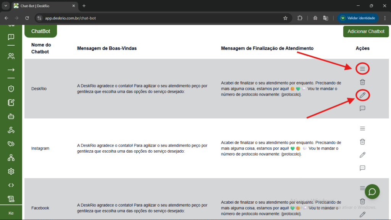Delete the Facebook chatbot with trash icon
Screen dimensions: 391x220
click(x=362, y=201)
